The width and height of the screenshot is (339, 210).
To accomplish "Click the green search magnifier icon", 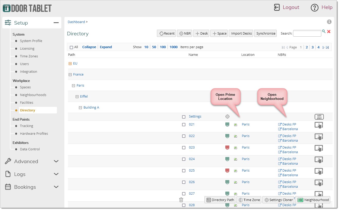I will pos(324,31).
